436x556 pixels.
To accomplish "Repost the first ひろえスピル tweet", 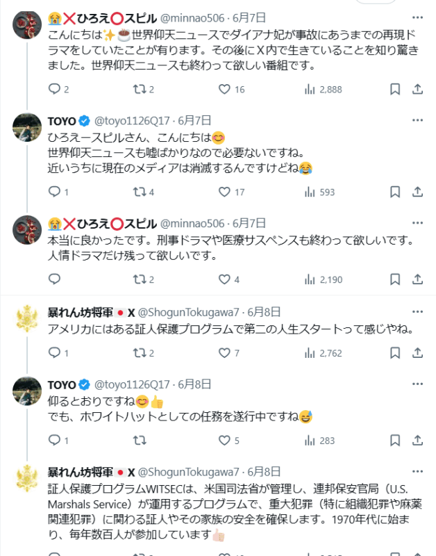I will (139, 89).
